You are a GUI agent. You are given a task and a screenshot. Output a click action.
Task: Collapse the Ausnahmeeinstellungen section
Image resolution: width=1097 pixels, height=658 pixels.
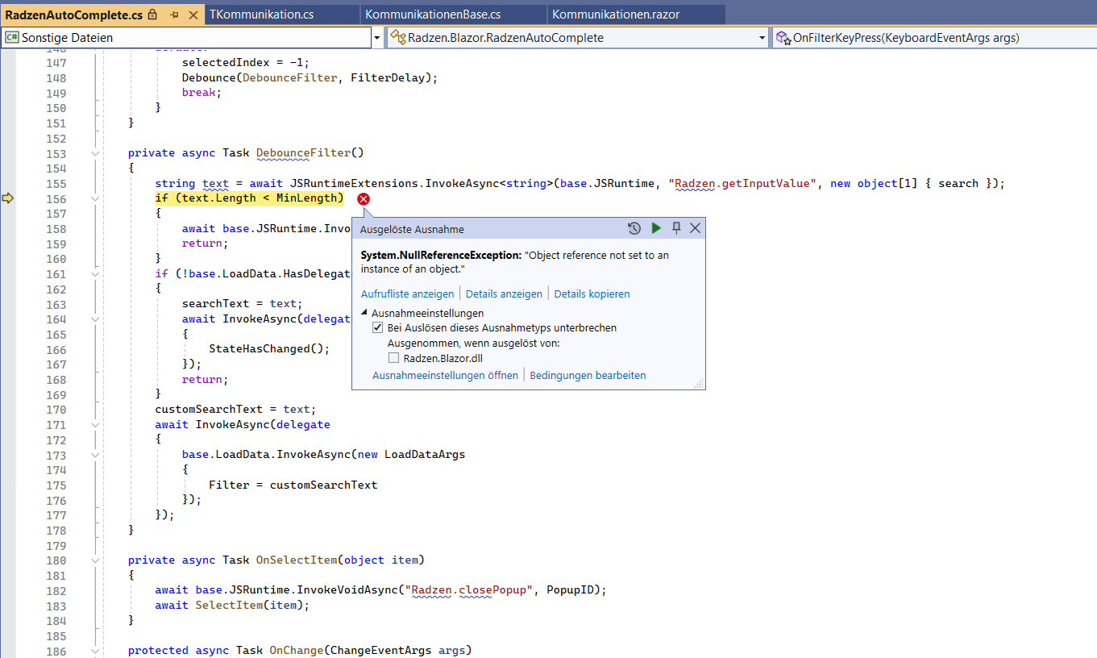tap(362, 313)
